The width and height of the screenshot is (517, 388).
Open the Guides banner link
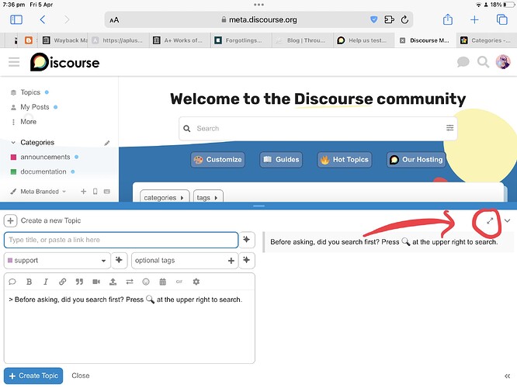click(281, 160)
